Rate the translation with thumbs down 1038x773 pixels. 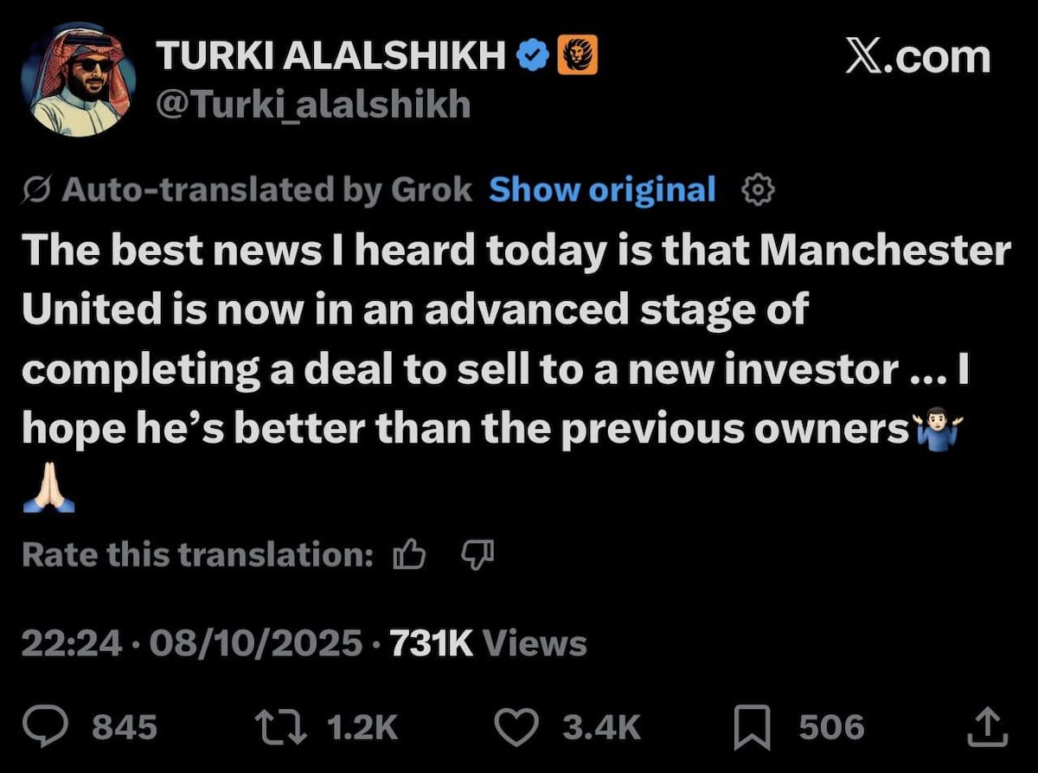pyautogui.click(x=477, y=556)
